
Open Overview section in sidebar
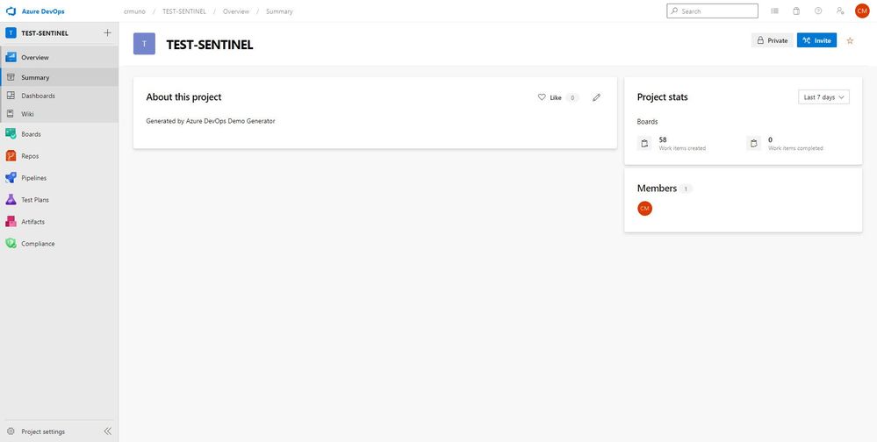pos(60,57)
